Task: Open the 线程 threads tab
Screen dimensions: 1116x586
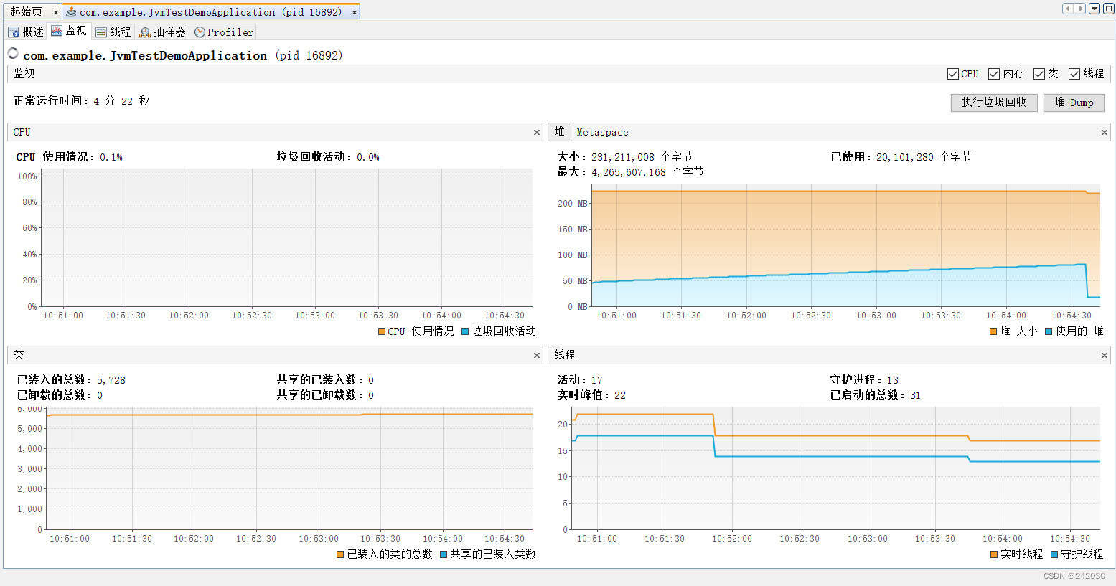Action: [x=113, y=32]
